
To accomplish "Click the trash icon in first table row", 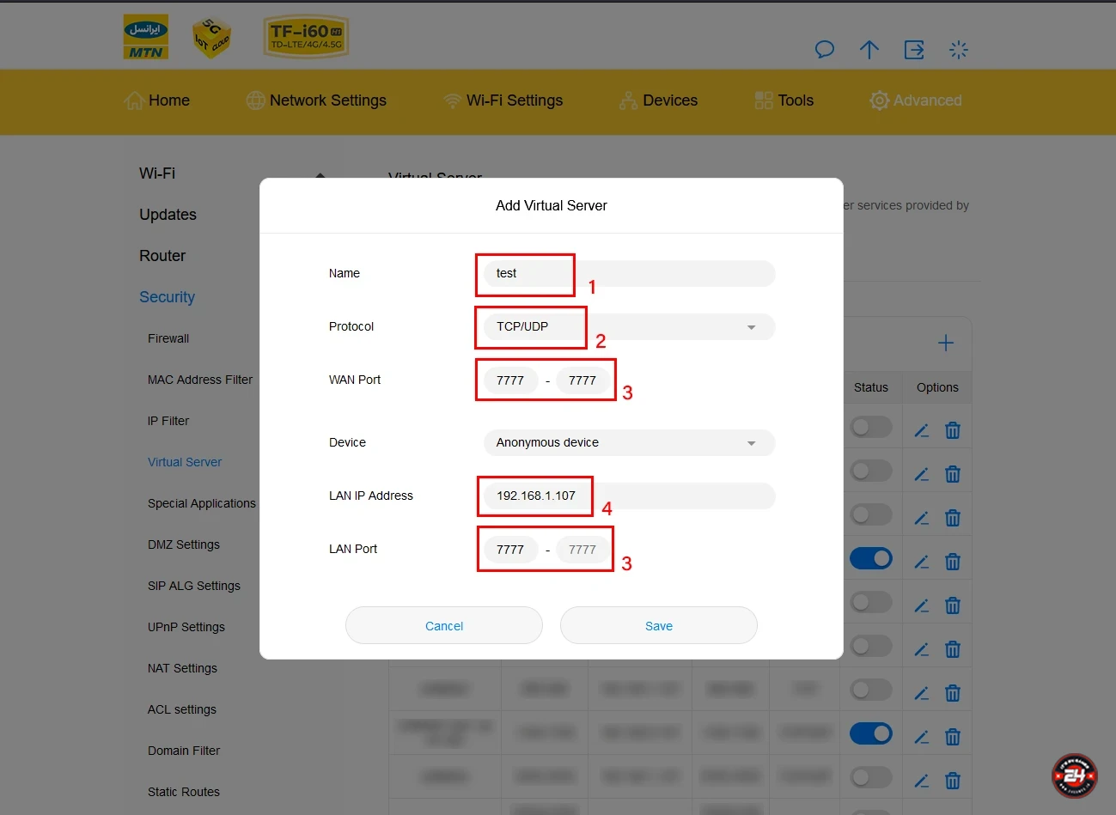I will click(x=953, y=430).
